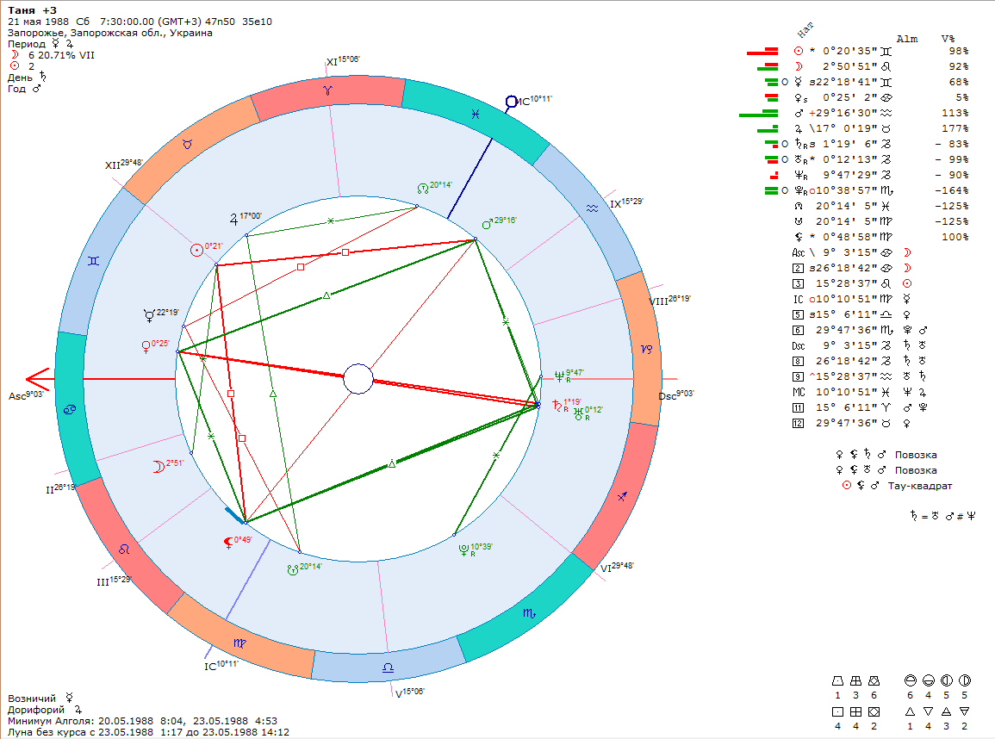The width and height of the screenshot is (995, 739).
Task: Select the Aquarius sign on the zodiac ring
Action: click(x=592, y=208)
